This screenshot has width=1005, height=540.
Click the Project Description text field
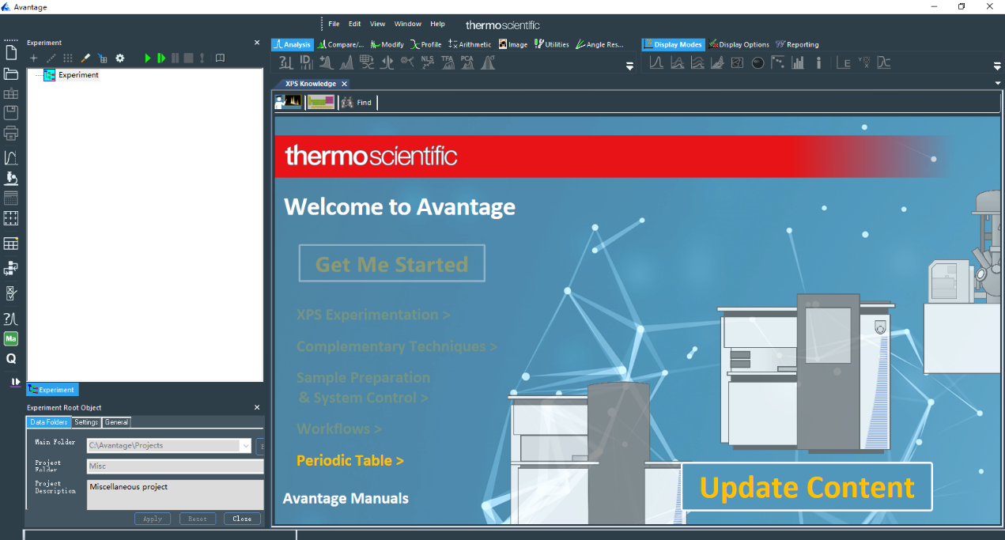(175, 494)
